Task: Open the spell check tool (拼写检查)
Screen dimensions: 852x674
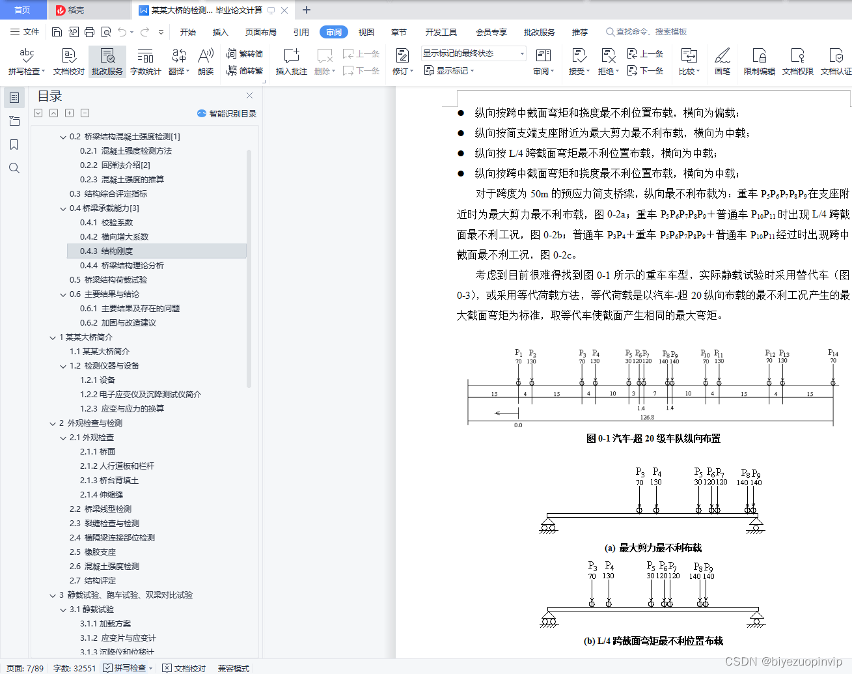Action: [x=27, y=62]
